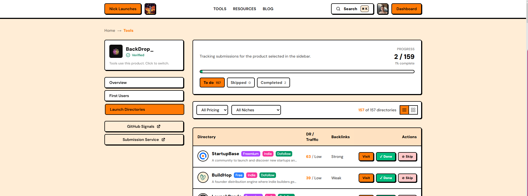Screen dimensions: 528x196
Task: Click the submissions progress bar
Action: tap(307, 72)
